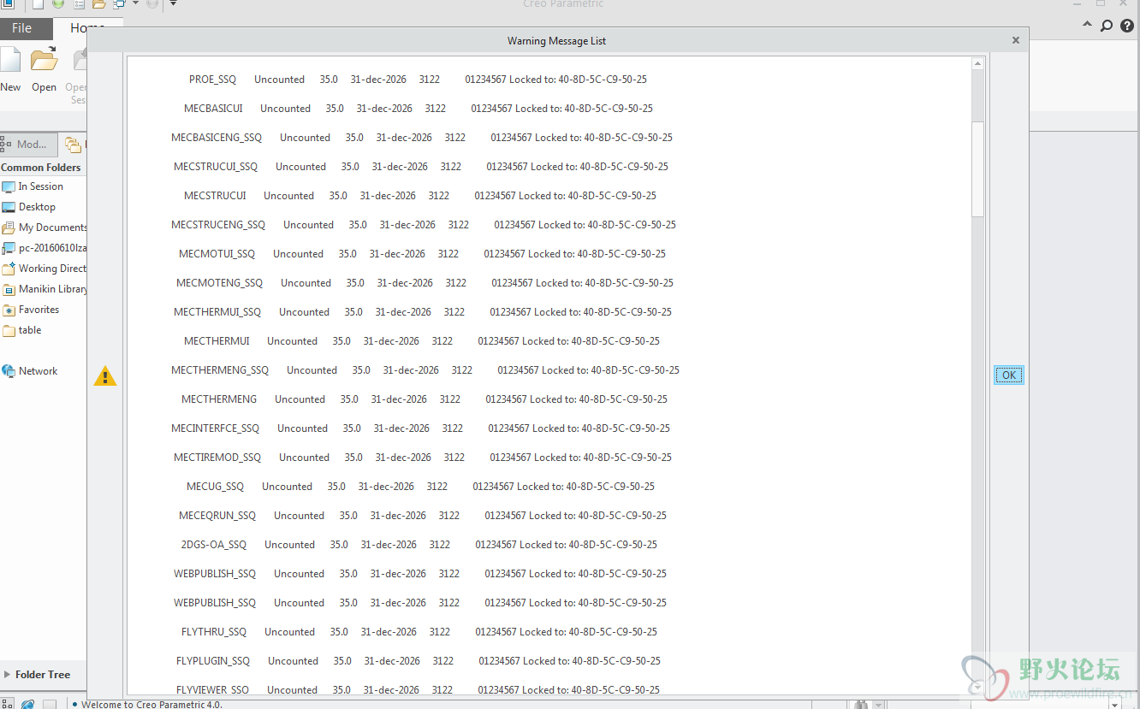Open the Working Directory folder

coord(52,269)
